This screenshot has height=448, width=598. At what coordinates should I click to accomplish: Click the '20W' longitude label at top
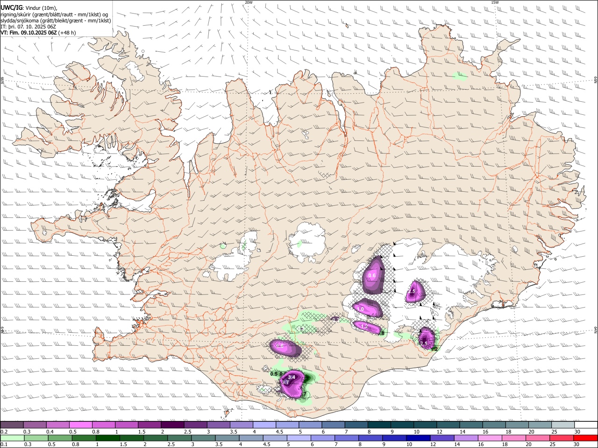point(249,2)
